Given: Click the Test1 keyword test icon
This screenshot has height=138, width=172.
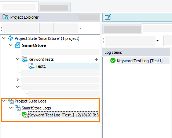Looking at the screenshot, I should 32,66.
